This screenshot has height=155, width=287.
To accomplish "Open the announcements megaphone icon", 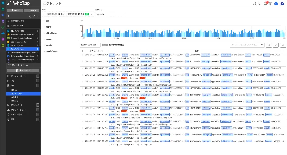I will 254,4.
